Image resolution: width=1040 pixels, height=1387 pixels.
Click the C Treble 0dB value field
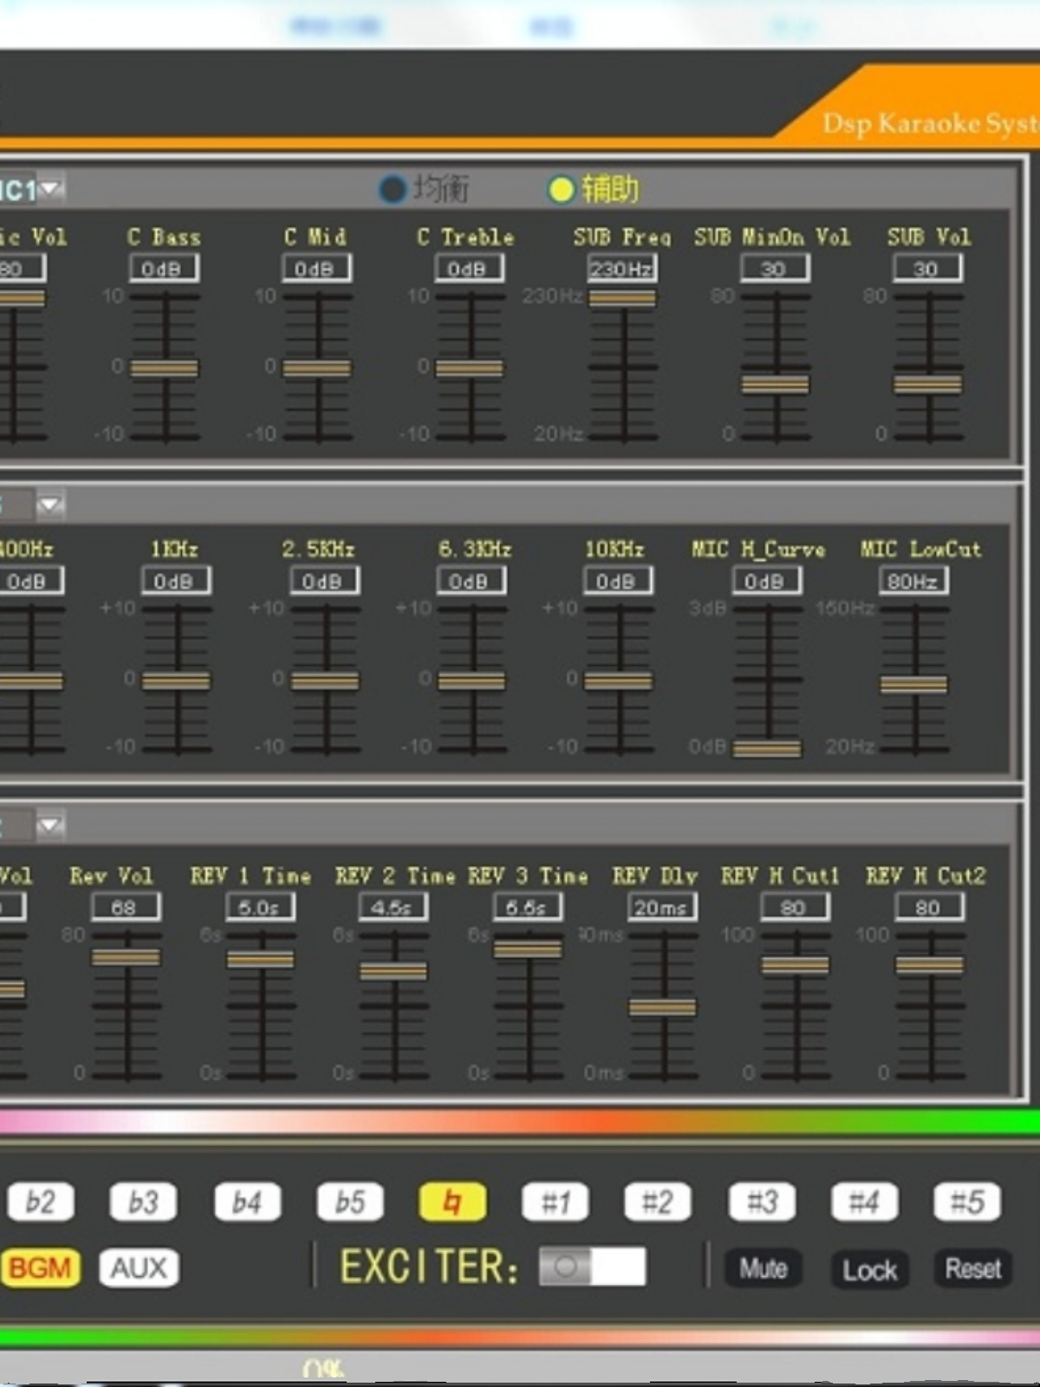pyautogui.click(x=469, y=269)
